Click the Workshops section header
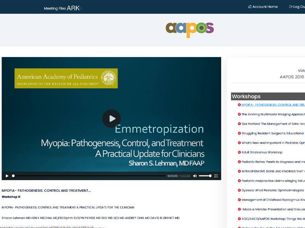This screenshot has height=228, width=305. pyautogui.click(x=268, y=97)
